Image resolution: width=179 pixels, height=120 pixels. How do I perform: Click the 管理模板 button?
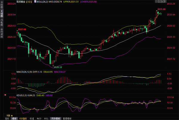[x=67, y=119]
